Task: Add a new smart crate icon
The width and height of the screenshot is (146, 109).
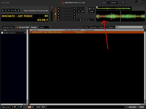Action: click(20, 107)
